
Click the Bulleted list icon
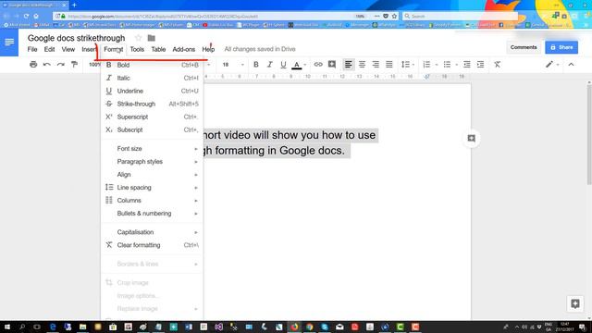tap(447, 65)
